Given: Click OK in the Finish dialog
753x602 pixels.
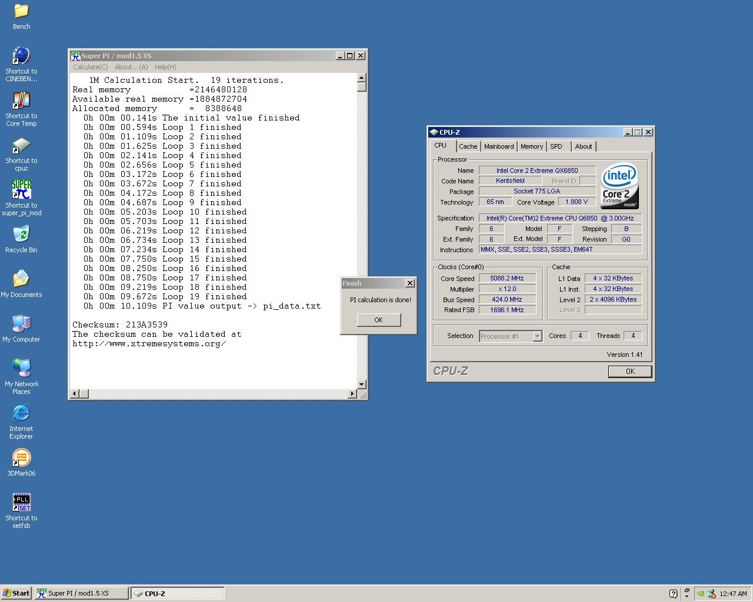Looking at the screenshot, I should (x=378, y=320).
